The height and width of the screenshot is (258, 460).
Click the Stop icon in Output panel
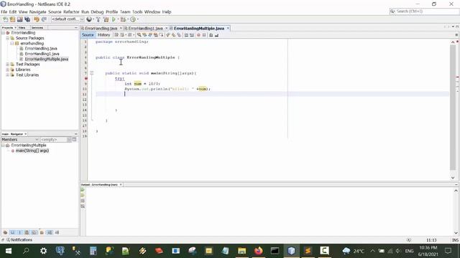pos(83,201)
